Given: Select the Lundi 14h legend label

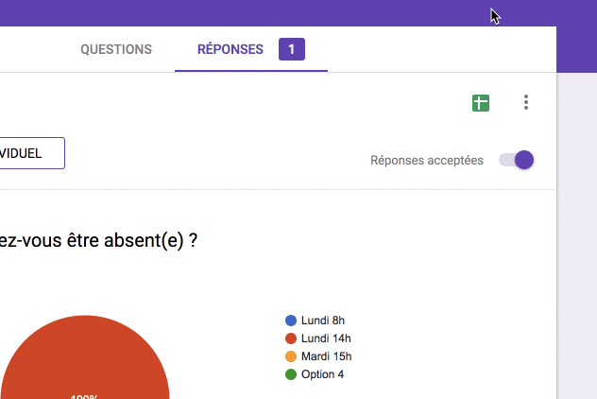Looking at the screenshot, I should tap(326, 338).
